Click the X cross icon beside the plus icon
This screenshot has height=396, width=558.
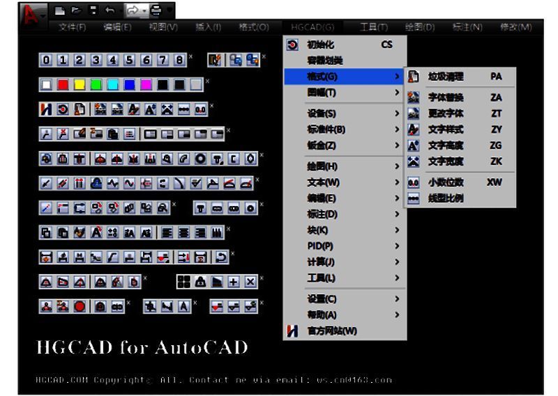pyautogui.click(x=250, y=282)
